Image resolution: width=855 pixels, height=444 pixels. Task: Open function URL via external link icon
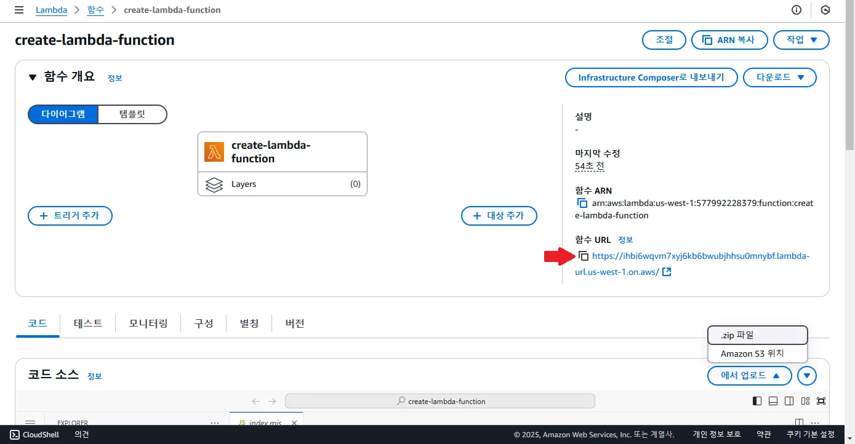tap(667, 272)
